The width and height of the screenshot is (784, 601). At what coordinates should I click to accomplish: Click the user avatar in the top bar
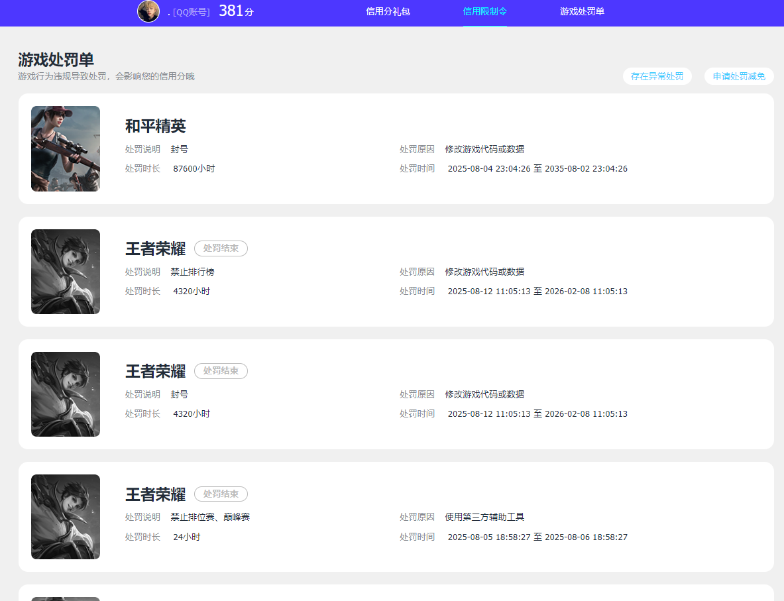point(148,11)
